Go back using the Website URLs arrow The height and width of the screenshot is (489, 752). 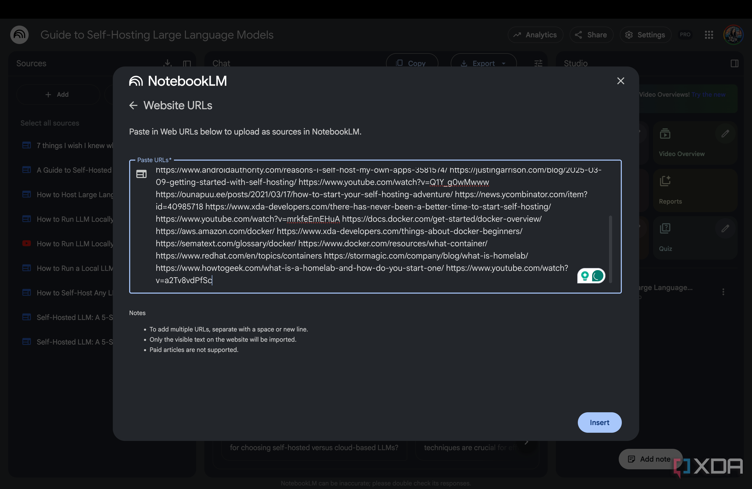[133, 105]
